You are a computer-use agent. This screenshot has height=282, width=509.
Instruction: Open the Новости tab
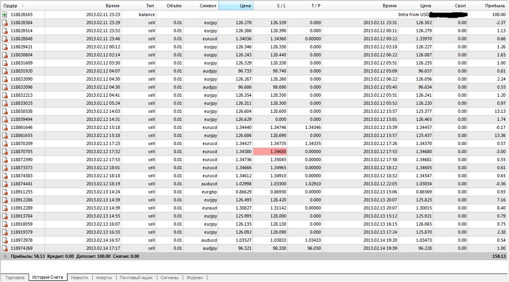tap(79, 278)
